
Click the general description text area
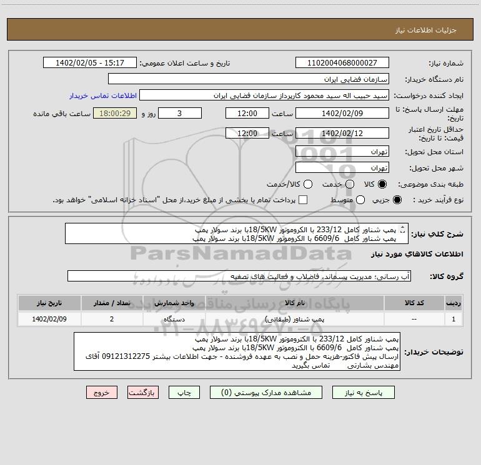click(237, 233)
